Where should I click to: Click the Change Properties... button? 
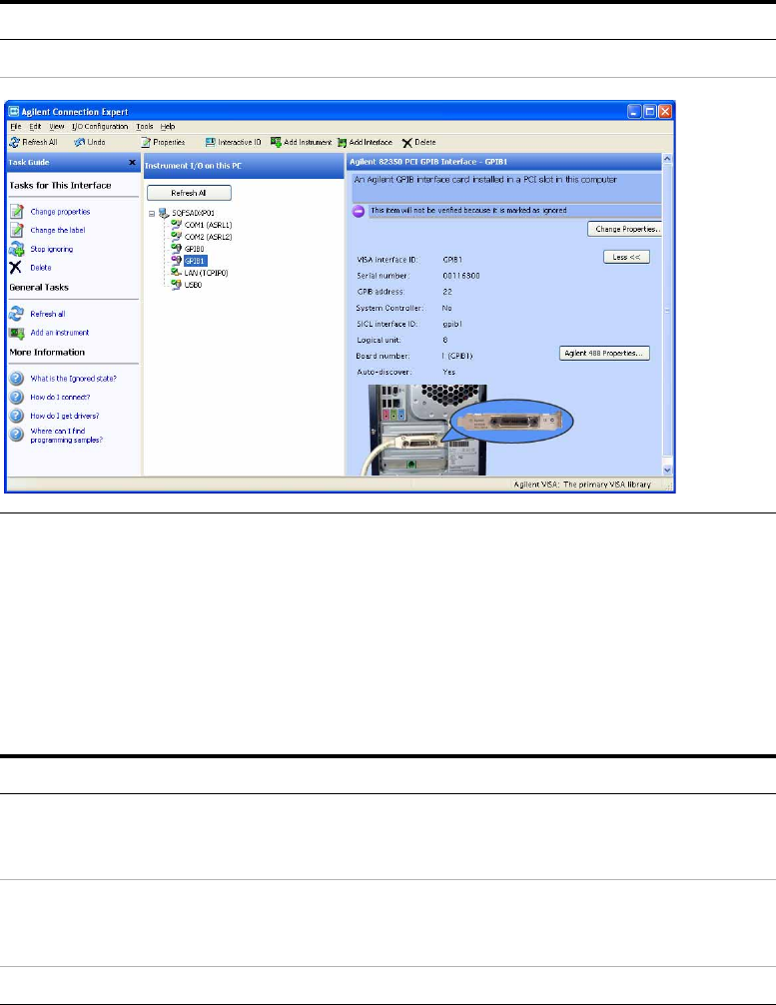[625, 229]
